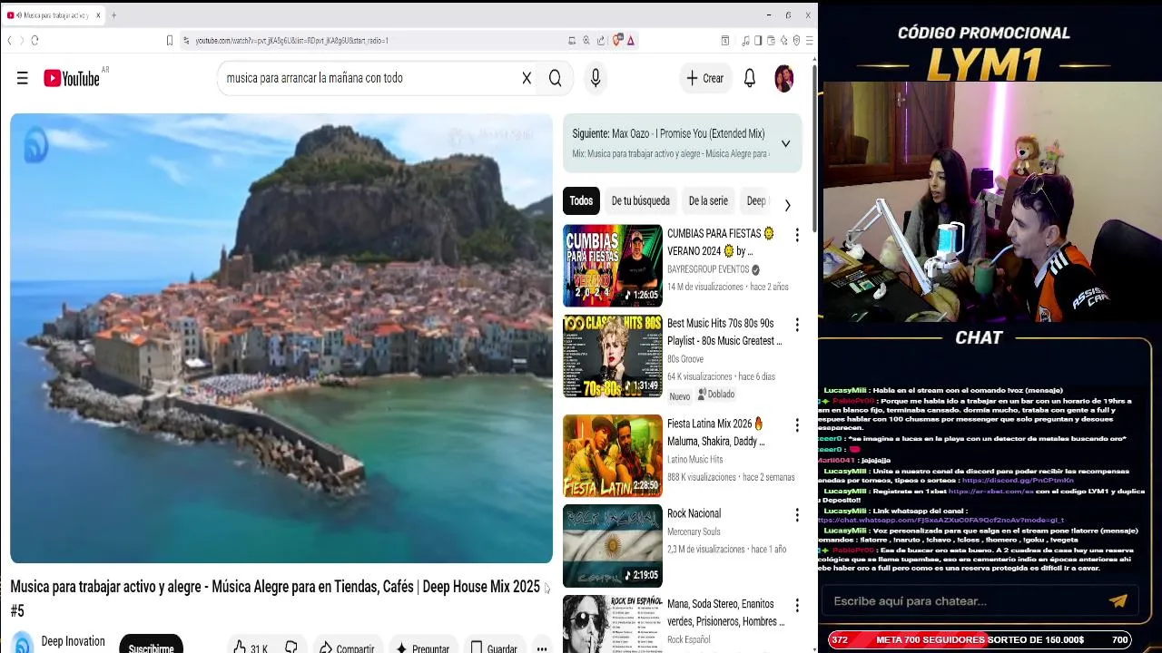Click the page vertical scrollbar
Screen dimensions: 1162x653
click(x=814, y=150)
